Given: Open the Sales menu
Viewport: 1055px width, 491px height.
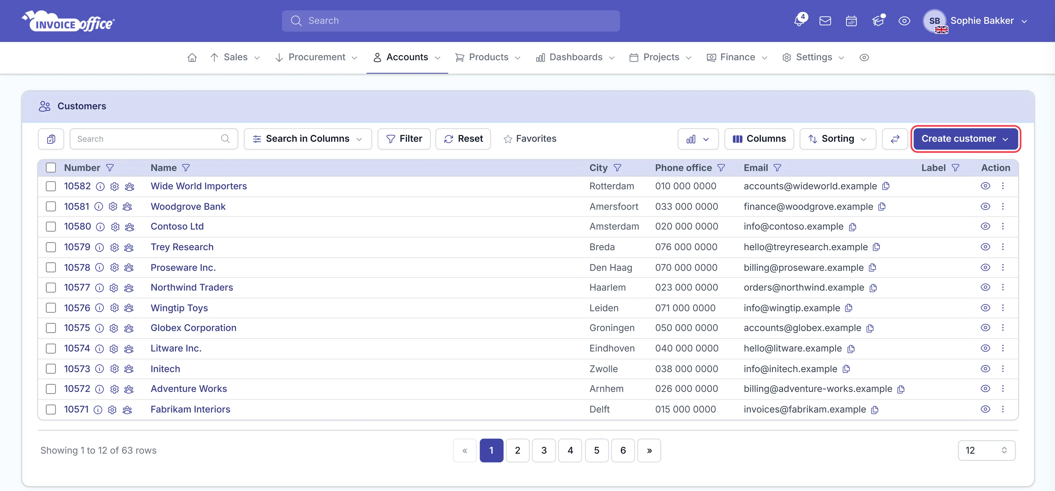Looking at the screenshot, I should (x=235, y=57).
